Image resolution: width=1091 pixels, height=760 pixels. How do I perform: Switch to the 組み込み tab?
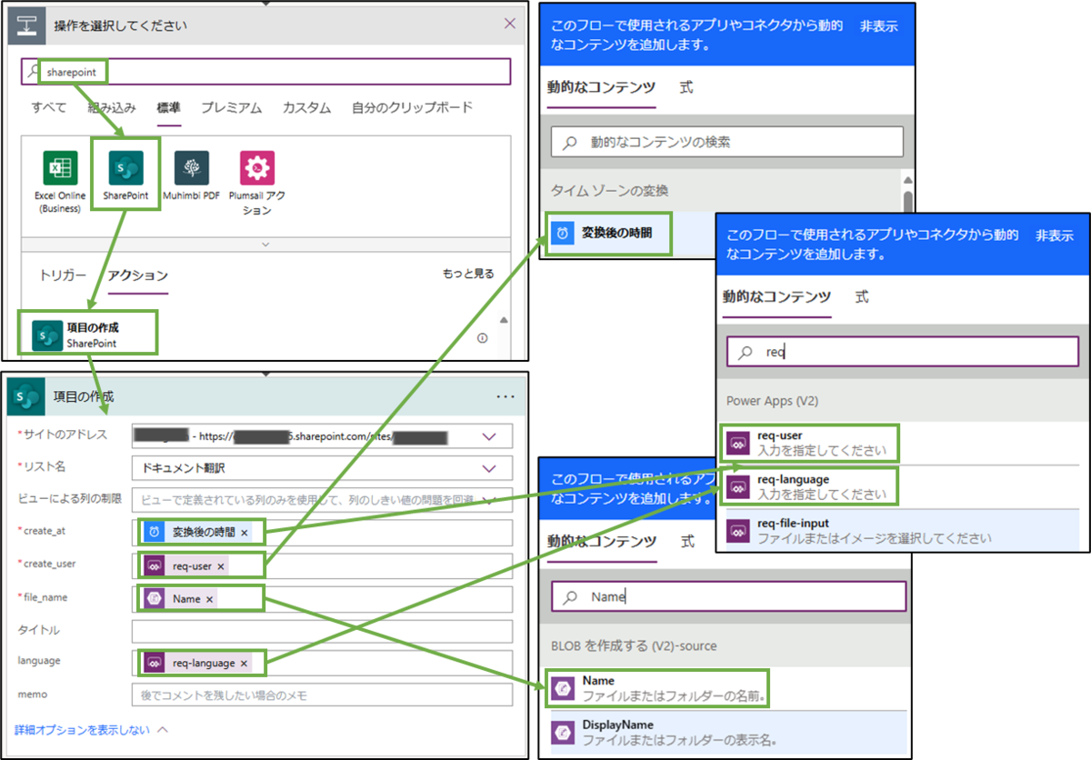[x=112, y=107]
